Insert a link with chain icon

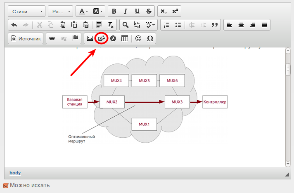click(x=52, y=38)
